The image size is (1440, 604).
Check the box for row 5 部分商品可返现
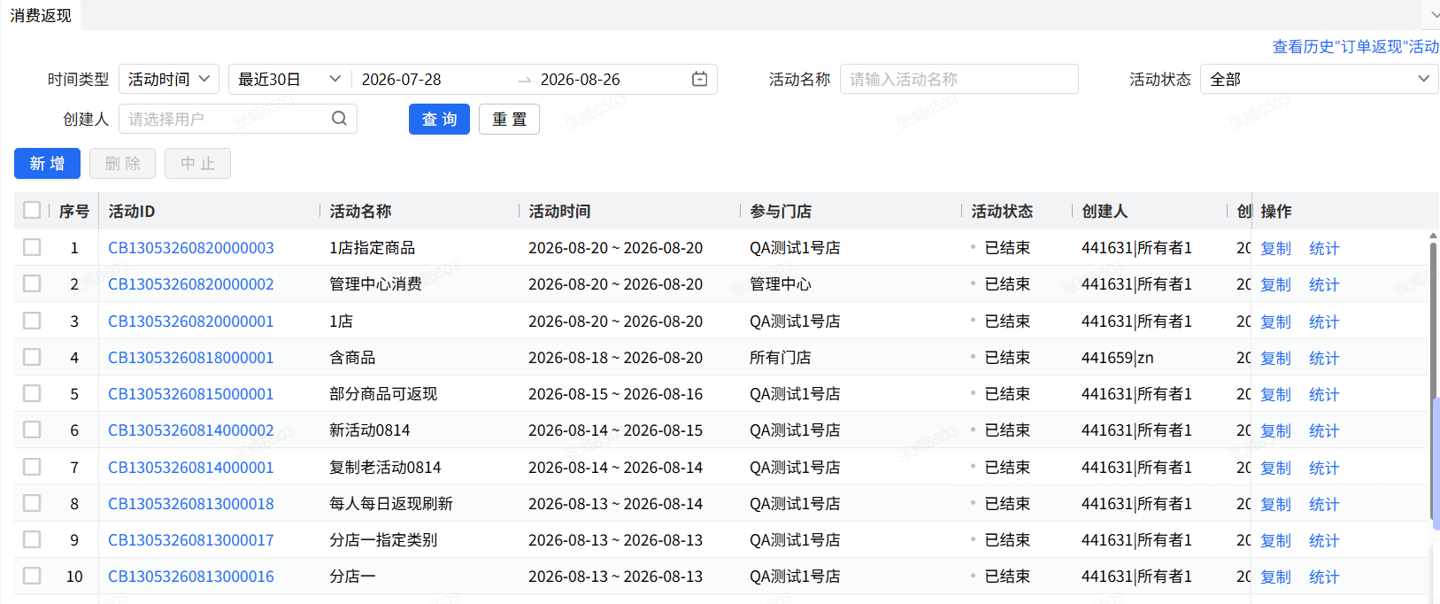(x=32, y=393)
